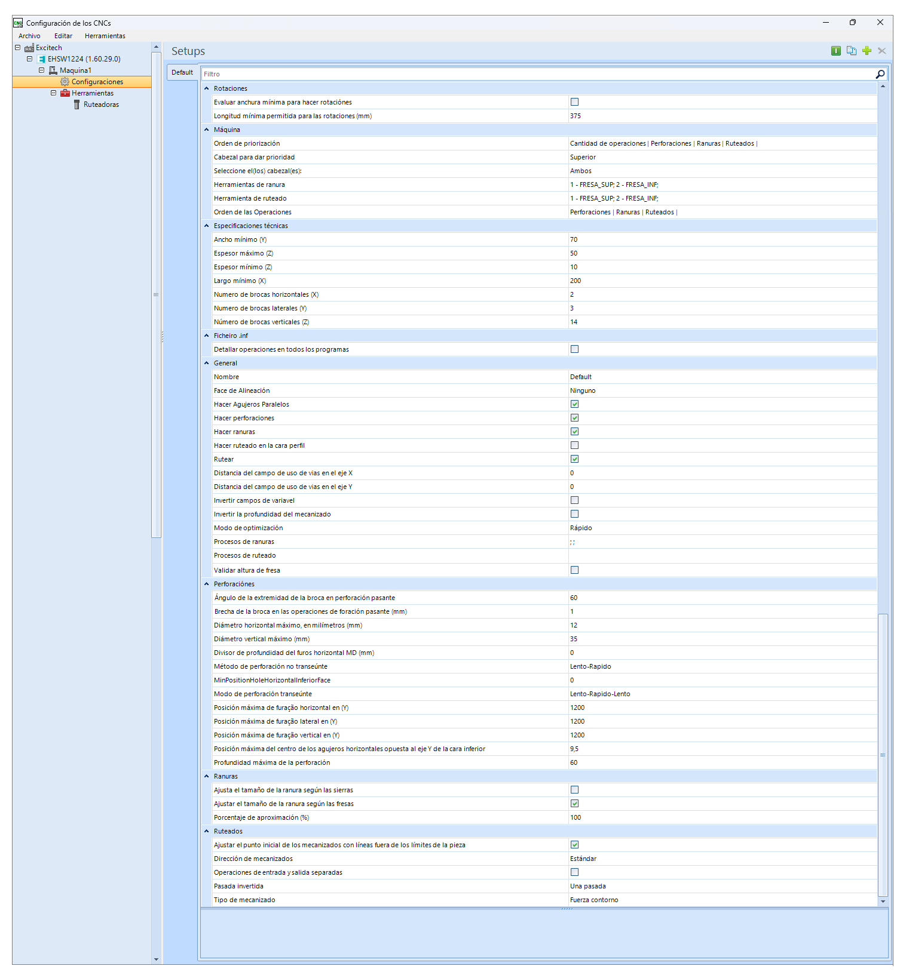Click the magnifier icon in the Filtro box
The image size is (903, 975).
(880, 74)
